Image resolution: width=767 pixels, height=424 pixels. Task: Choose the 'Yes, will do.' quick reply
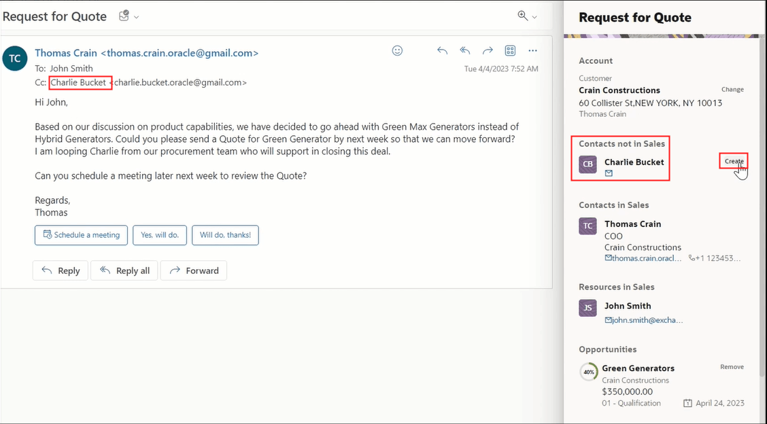(159, 235)
